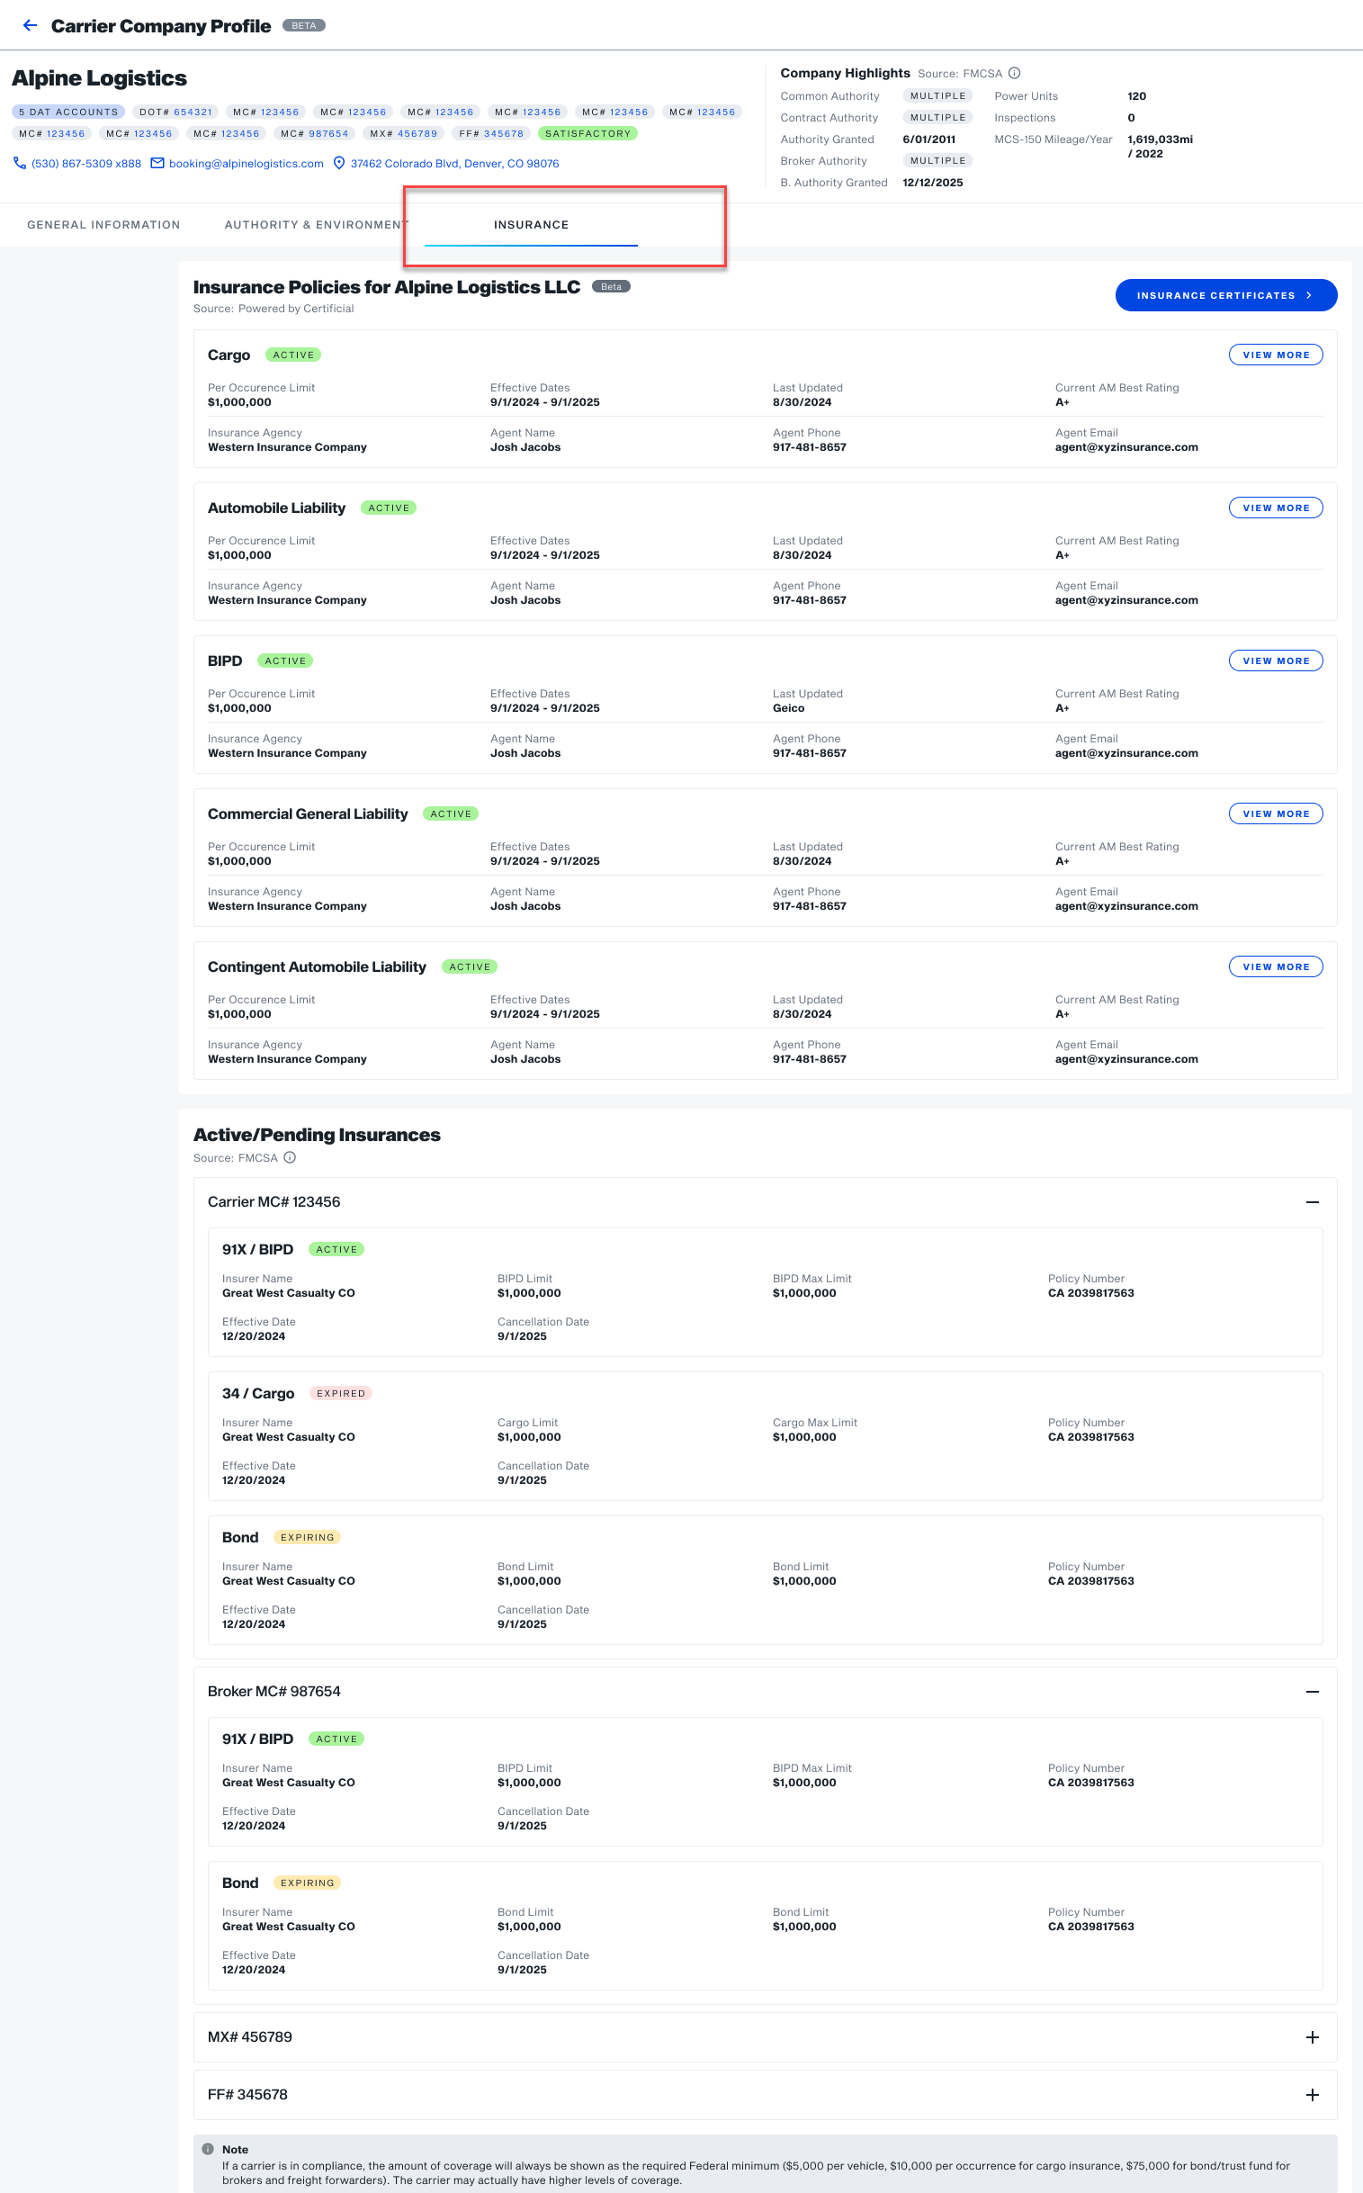Click info icon beside Active/Pending Insurances source
Screen dimensions: 1363x2193
290,1158
